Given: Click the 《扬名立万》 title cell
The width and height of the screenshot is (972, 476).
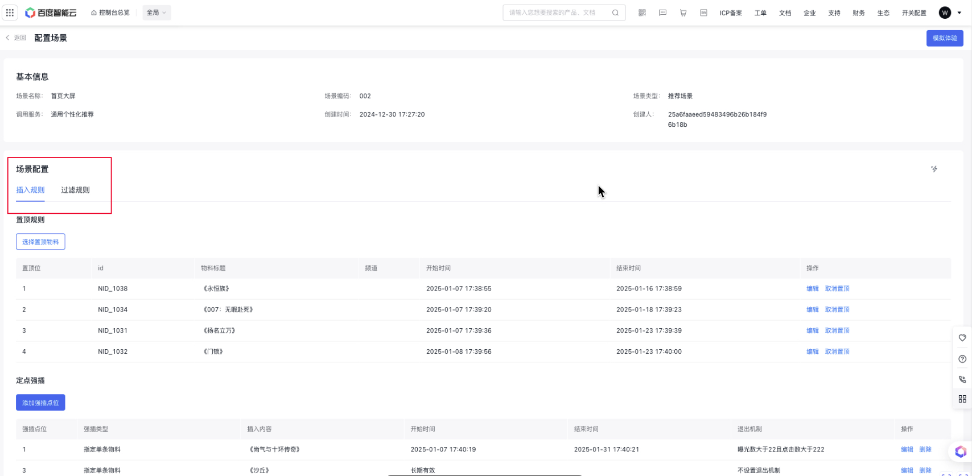Looking at the screenshot, I should tap(219, 330).
